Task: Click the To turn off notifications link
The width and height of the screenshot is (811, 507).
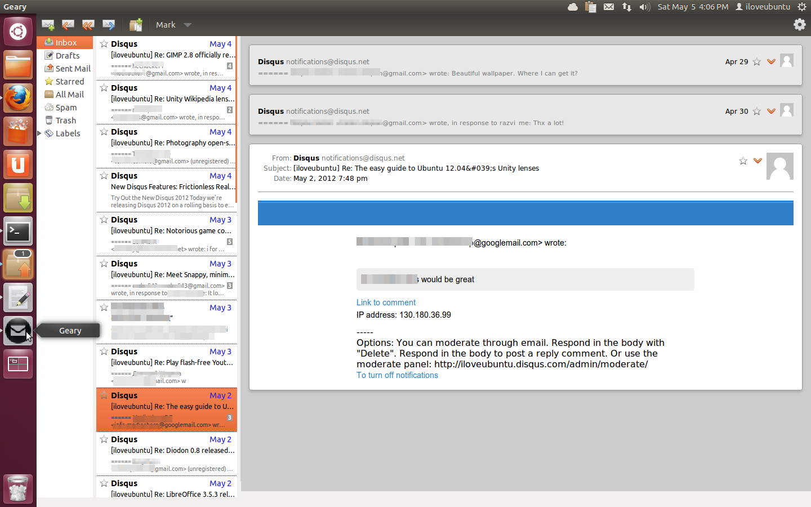Action: (x=397, y=375)
